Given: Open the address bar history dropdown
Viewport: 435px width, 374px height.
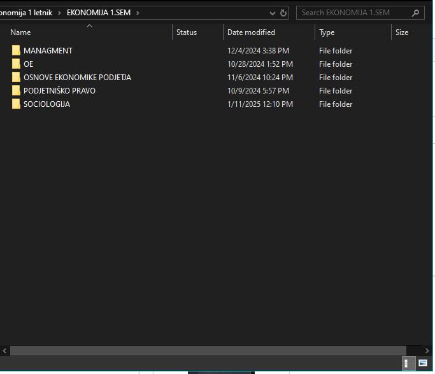Looking at the screenshot, I should pos(273,13).
